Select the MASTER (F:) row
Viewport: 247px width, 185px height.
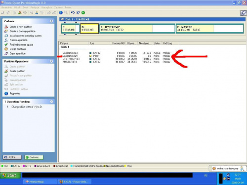click(x=116, y=62)
